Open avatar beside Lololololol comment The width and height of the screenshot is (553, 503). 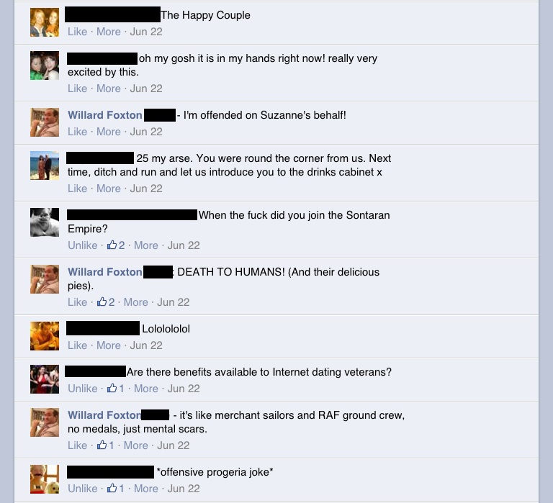45,336
